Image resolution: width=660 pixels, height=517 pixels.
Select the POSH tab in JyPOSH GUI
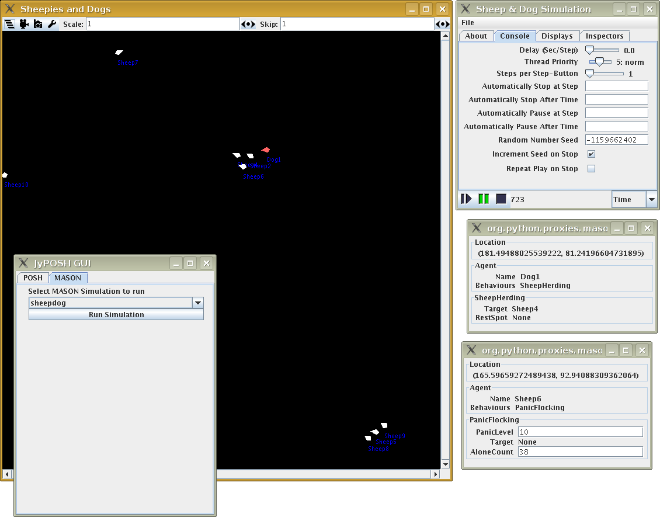coord(33,278)
